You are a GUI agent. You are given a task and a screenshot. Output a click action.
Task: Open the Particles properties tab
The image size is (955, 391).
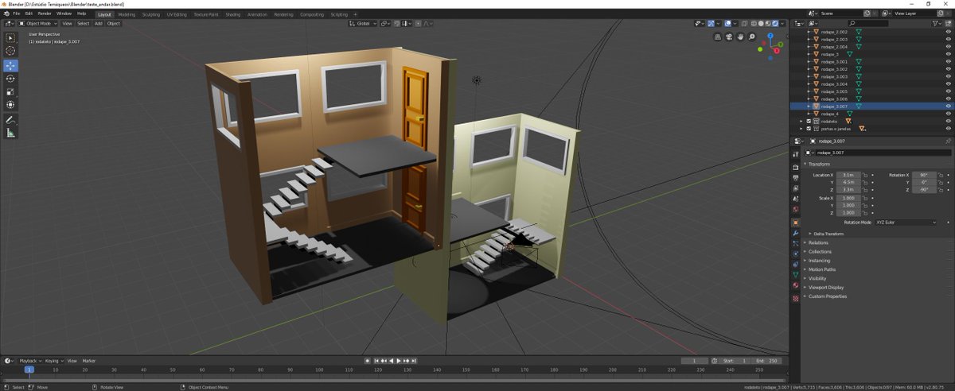(795, 243)
